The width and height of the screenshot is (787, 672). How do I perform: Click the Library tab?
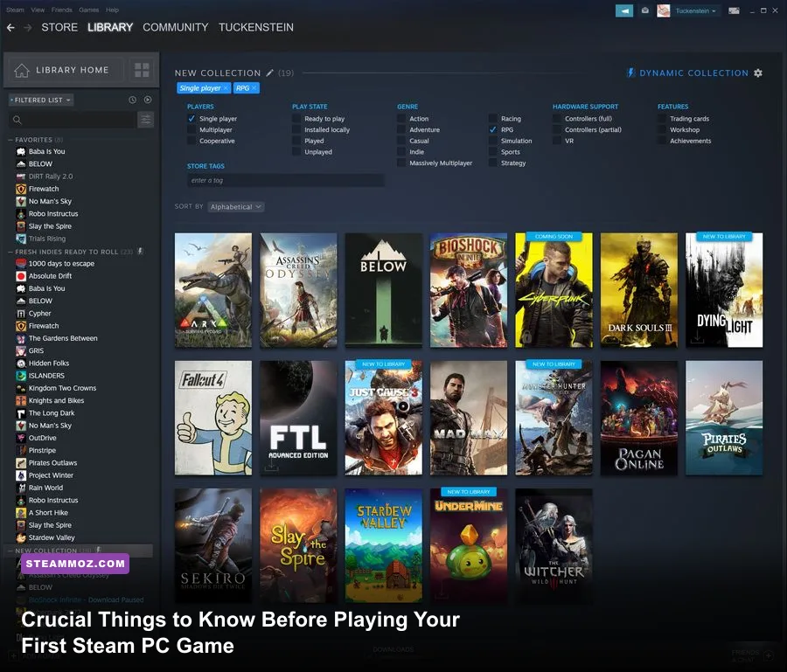pos(110,28)
